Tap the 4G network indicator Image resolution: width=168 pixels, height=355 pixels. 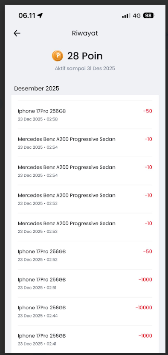(x=136, y=15)
